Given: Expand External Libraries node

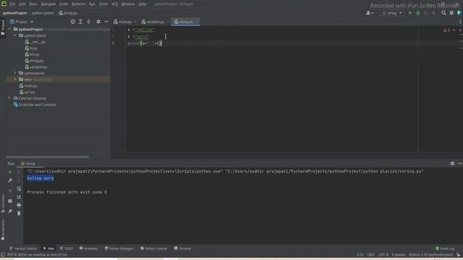Looking at the screenshot, I should pyautogui.click(x=9, y=98).
